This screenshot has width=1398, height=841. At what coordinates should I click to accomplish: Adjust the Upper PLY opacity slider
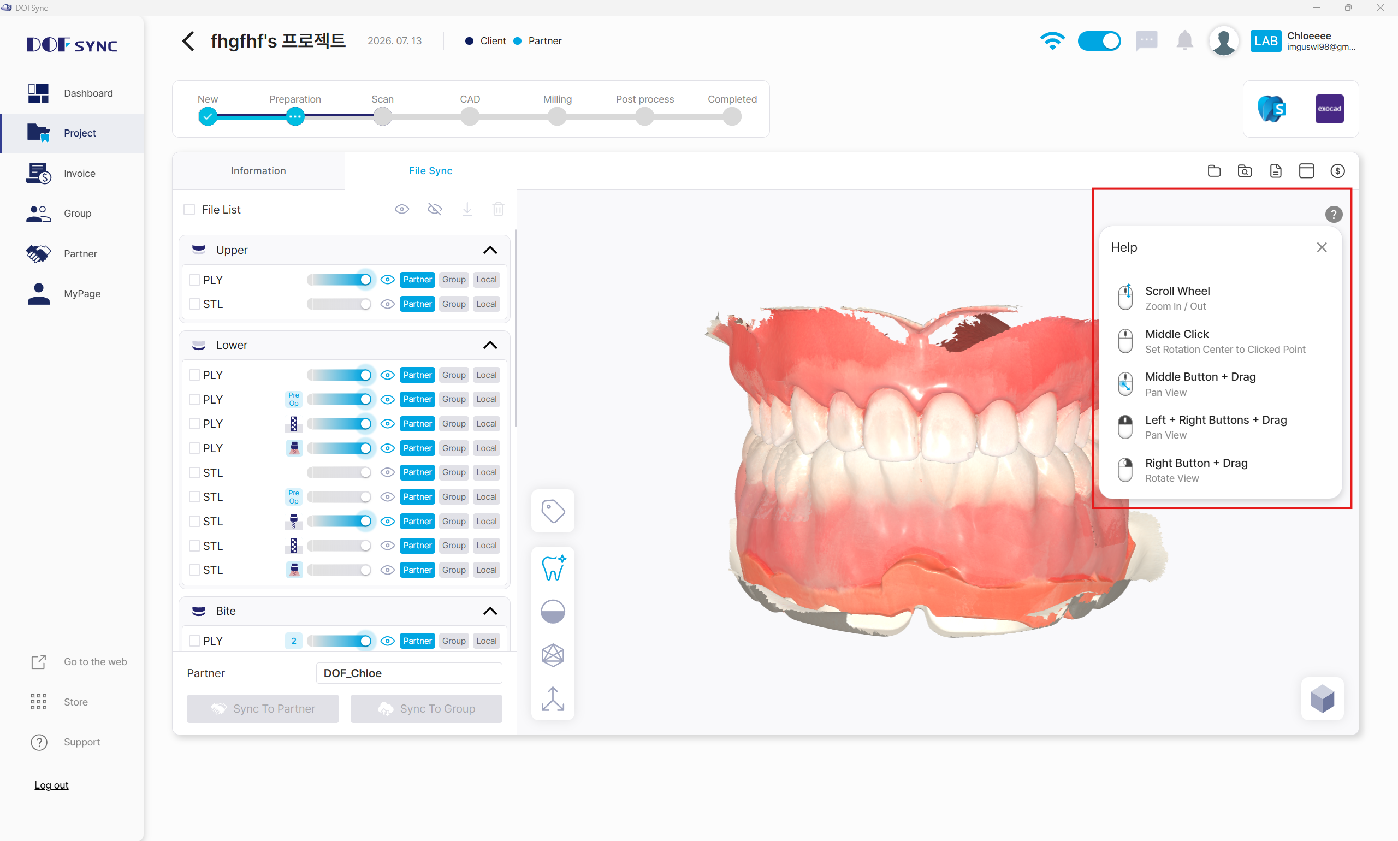point(339,280)
